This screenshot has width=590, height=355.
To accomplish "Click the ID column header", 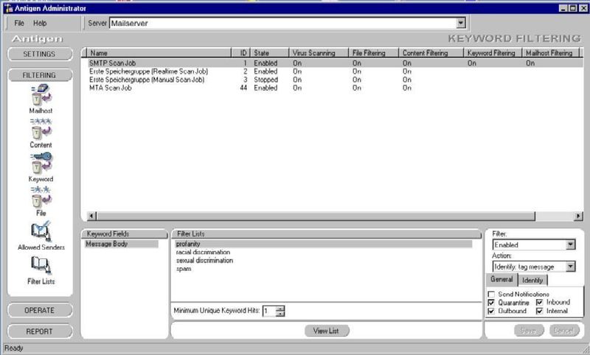I will [x=241, y=53].
